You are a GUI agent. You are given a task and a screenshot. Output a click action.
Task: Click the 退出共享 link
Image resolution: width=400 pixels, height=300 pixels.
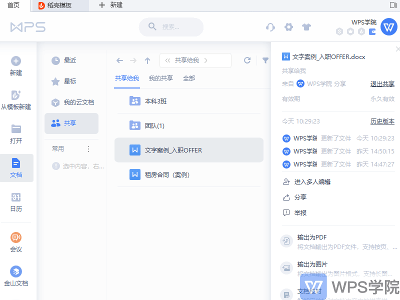coord(382,83)
